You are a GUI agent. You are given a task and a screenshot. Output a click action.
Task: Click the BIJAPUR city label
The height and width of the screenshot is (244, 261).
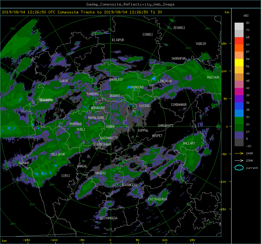pos(118,40)
